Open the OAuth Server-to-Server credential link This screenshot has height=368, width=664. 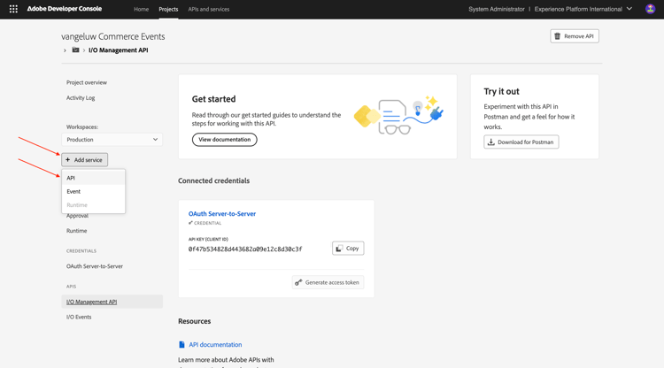(222, 214)
